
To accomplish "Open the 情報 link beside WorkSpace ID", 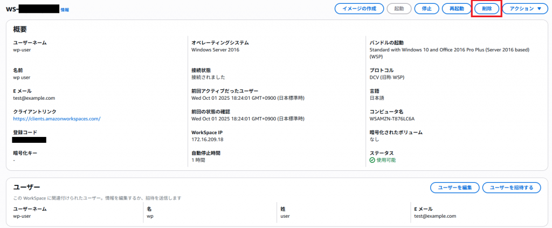I will point(65,10).
